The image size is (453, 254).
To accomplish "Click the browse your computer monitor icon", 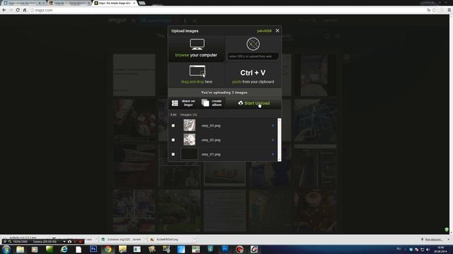I will click(x=197, y=44).
